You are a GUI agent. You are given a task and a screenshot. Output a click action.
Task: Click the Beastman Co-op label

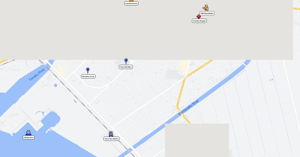pyautogui.click(x=88, y=77)
